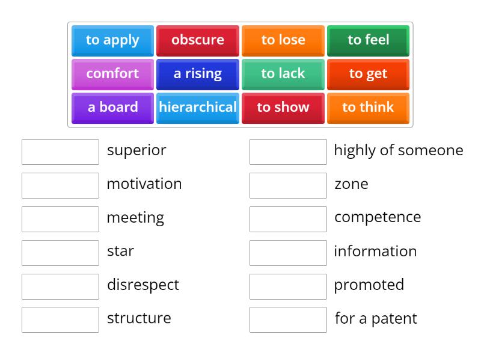Select the blank box beside 'zone'

coord(288,185)
